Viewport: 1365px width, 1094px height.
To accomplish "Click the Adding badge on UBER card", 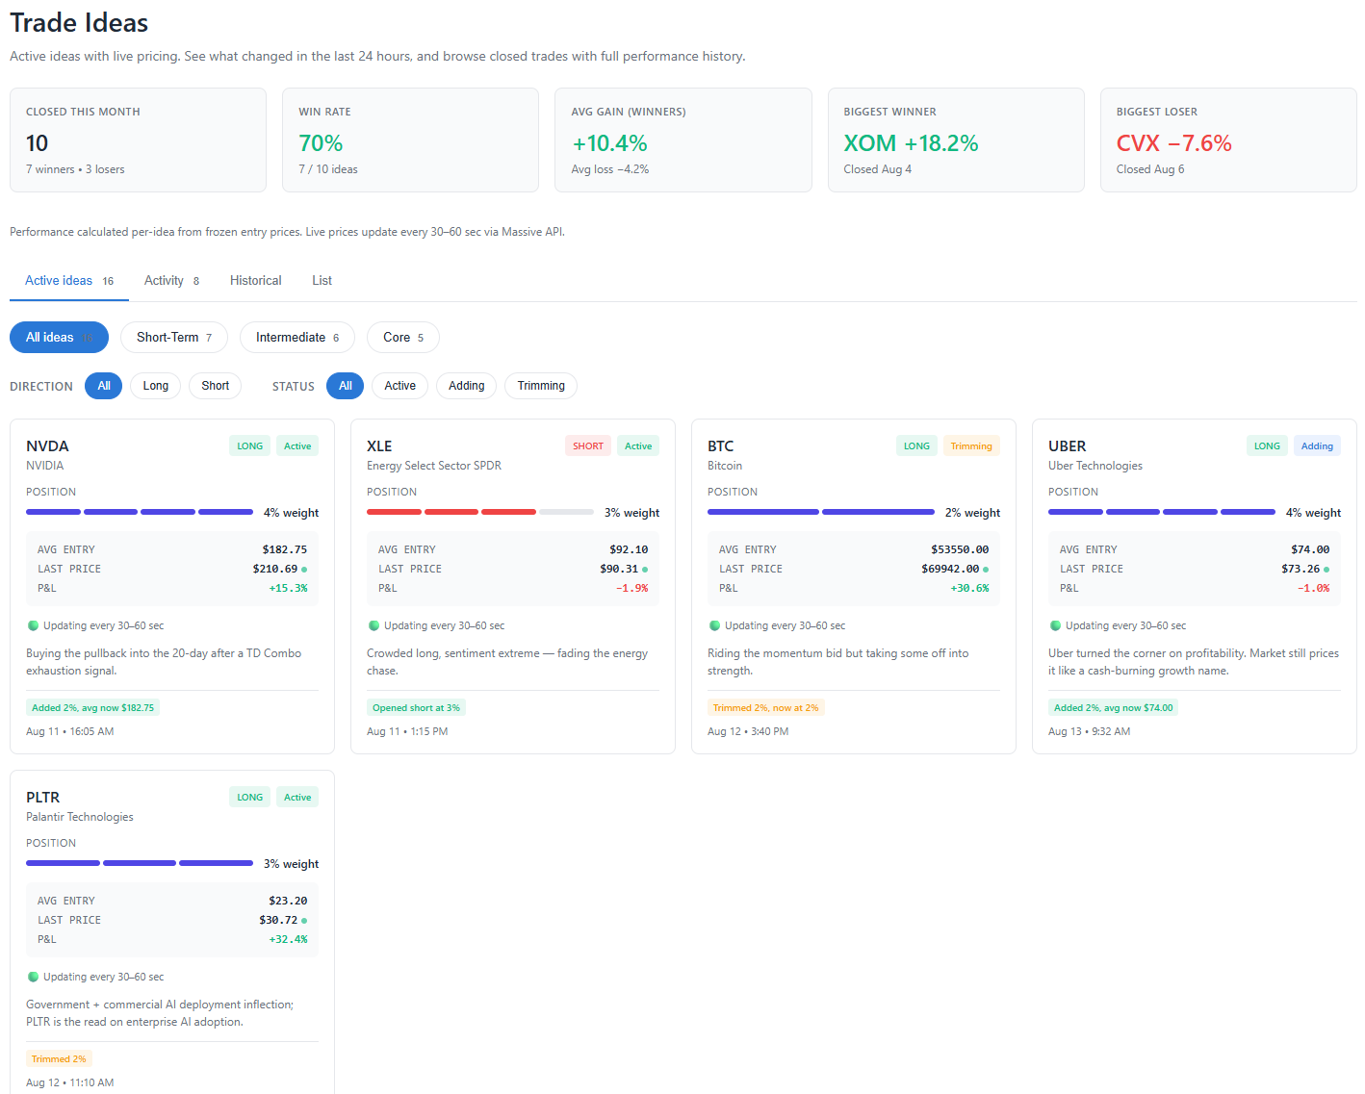I will click(1317, 445).
